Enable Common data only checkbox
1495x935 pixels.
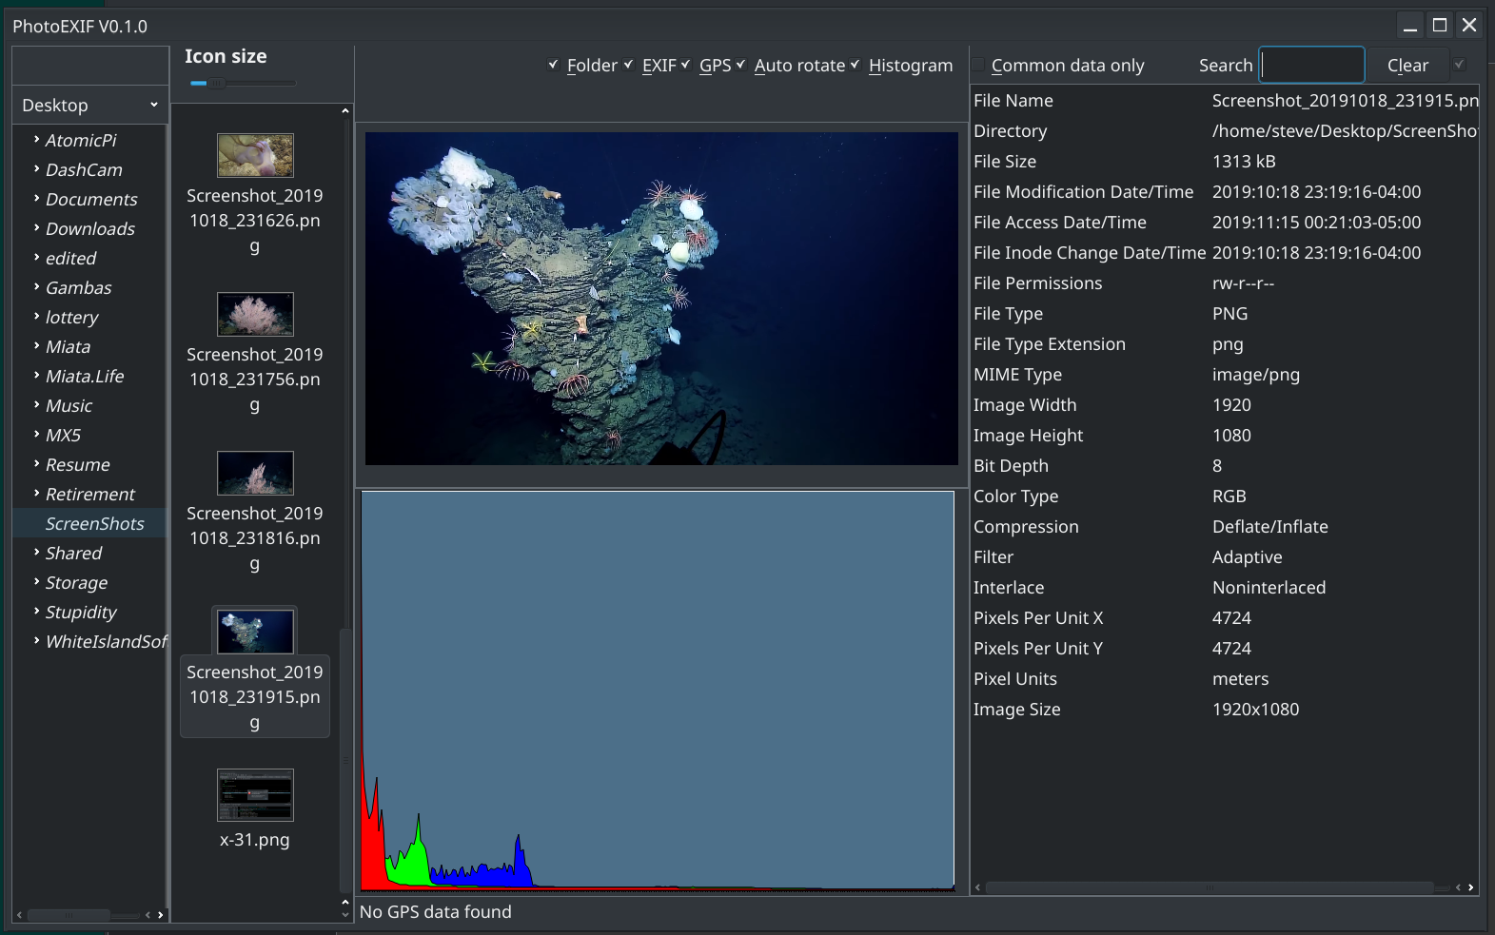pyautogui.click(x=978, y=65)
